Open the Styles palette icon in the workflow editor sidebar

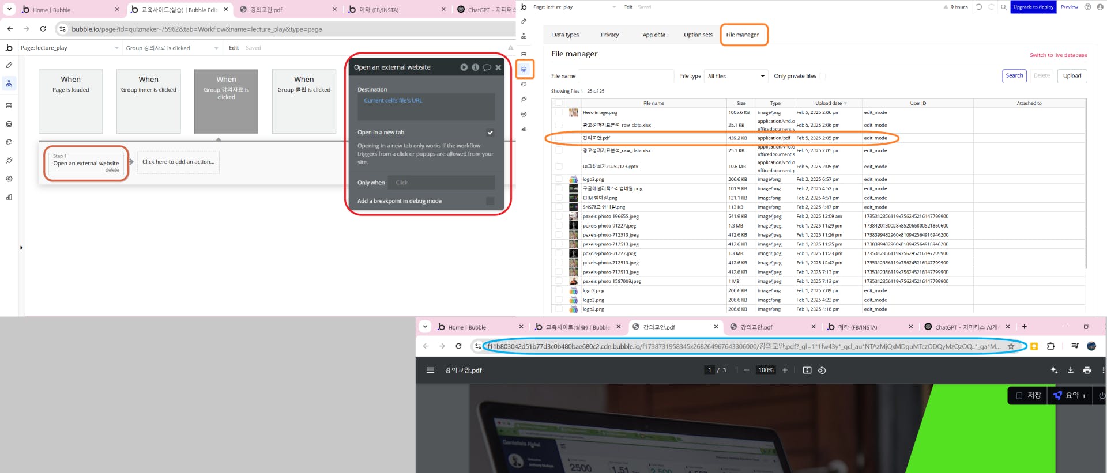pos(9,142)
